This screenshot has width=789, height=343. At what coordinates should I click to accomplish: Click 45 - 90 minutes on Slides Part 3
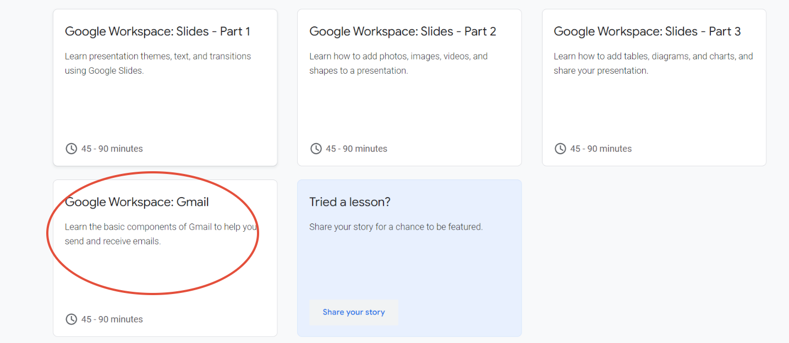(x=601, y=149)
